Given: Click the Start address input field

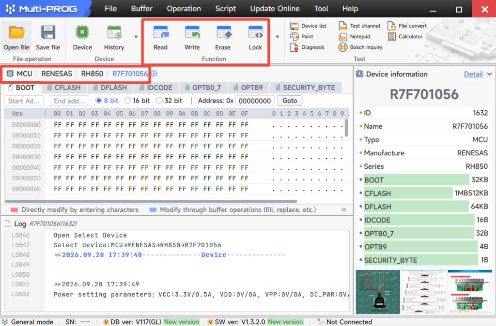Looking at the screenshot, I should coord(24,101).
